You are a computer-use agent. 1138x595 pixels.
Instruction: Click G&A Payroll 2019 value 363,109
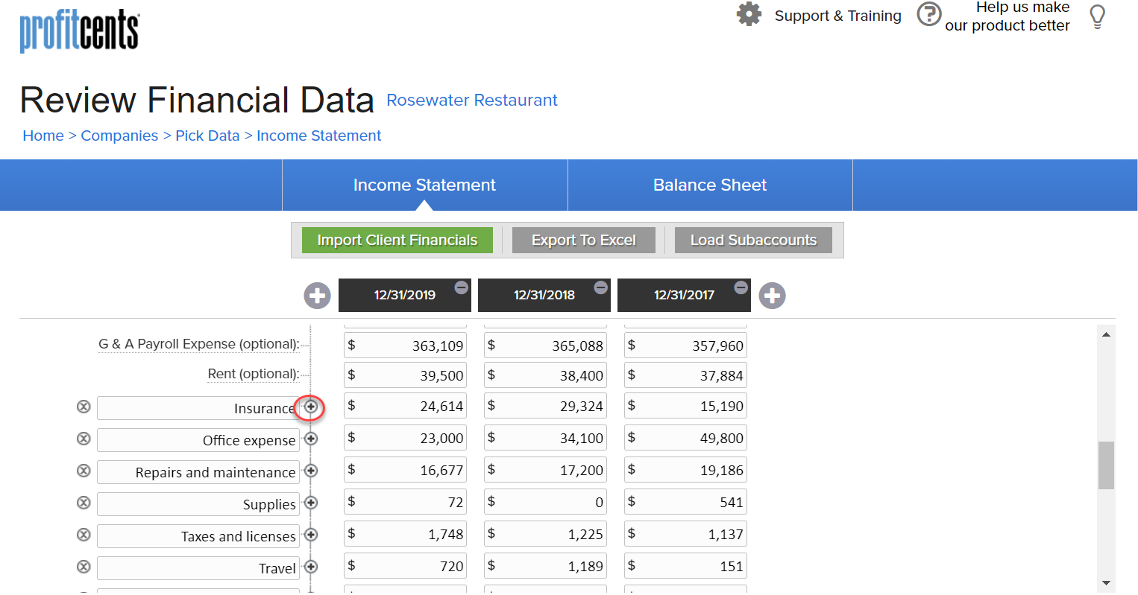tap(405, 346)
